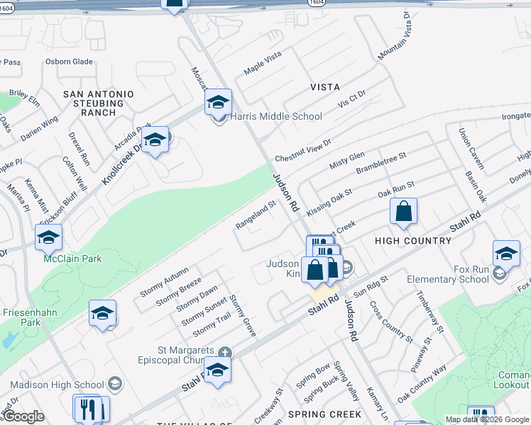Select the St Margarets Episcopal Church cross icon
Screen dimensions: 531x425
(224, 353)
